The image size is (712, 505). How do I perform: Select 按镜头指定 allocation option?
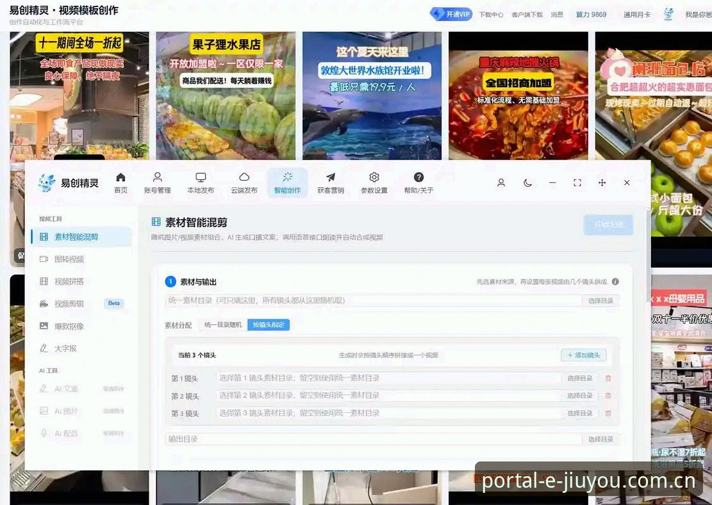[x=269, y=325]
